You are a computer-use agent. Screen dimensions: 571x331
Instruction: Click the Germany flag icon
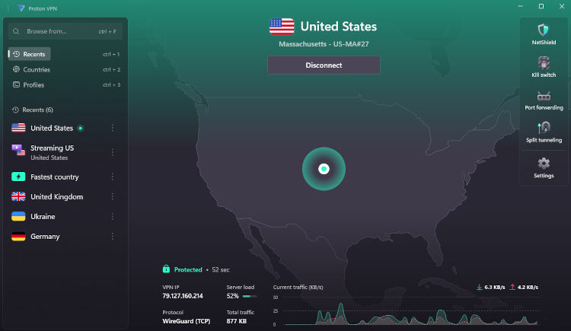pyautogui.click(x=18, y=237)
